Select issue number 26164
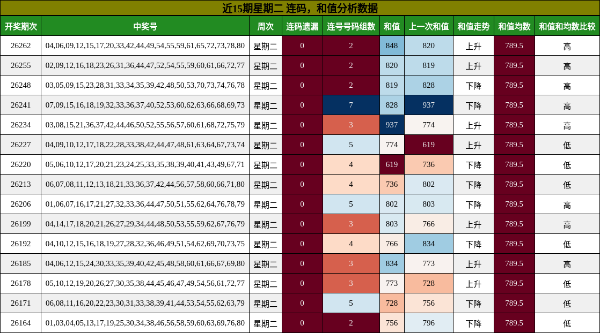This screenshot has width=600, height=333. point(21,323)
